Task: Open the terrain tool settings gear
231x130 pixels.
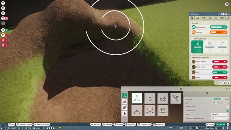Action: (207, 93)
